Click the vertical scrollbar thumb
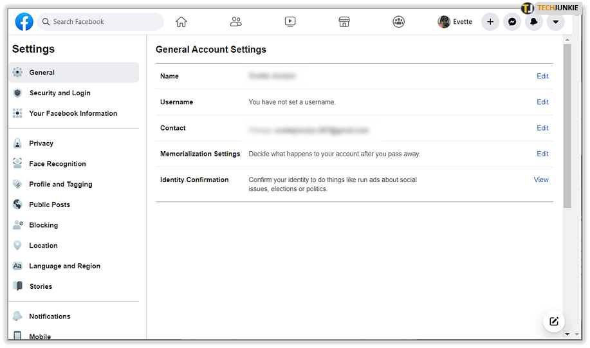Screen dimensions: 590x348 pos(567,126)
